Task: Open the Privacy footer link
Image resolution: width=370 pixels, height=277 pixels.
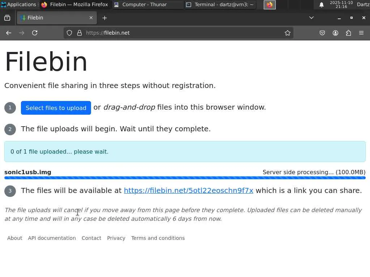Action: pyautogui.click(x=116, y=238)
